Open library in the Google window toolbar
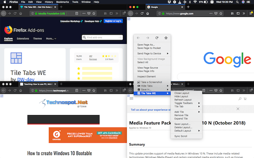Image resolution: width=254 pixels, height=158 pixels. point(232,14)
